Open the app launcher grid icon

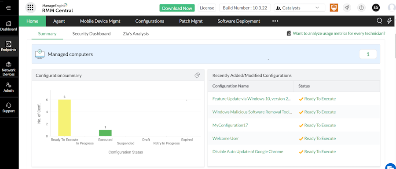point(30,8)
